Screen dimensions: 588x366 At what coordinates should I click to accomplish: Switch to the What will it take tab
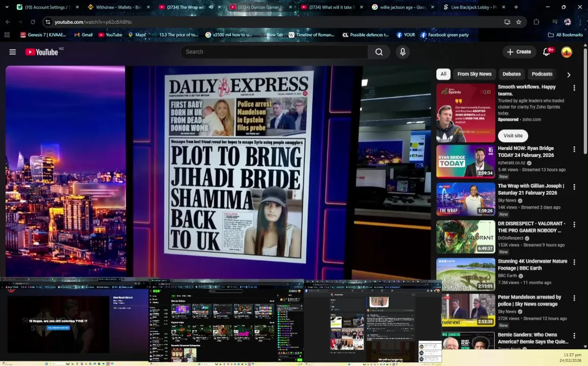coord(331,7)
